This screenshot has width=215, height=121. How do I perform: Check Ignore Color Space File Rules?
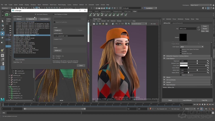click(181, 49)
